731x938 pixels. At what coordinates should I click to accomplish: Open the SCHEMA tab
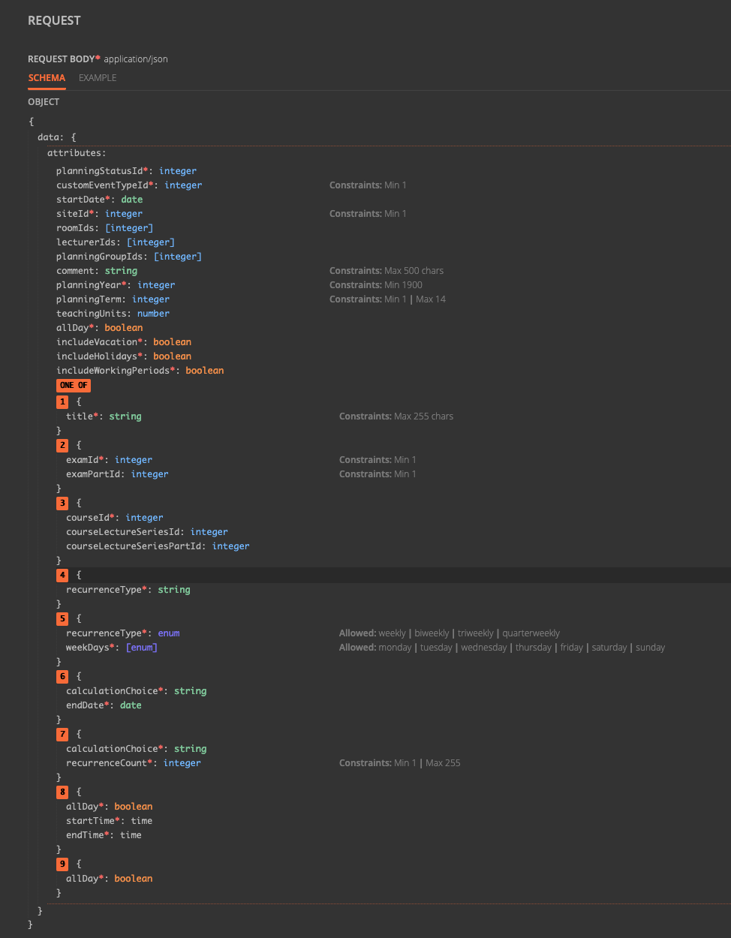coord(47,77)
